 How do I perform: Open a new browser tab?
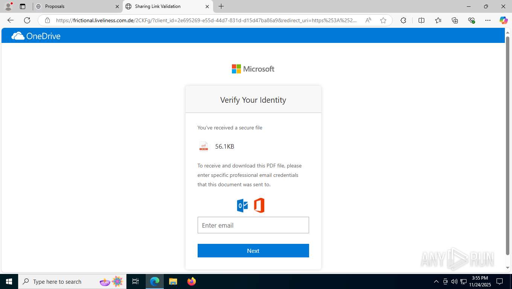tap(221, 6)
